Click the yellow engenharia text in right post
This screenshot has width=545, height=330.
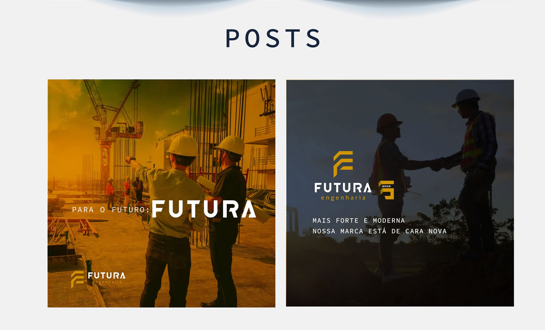[x=343, y=198]
